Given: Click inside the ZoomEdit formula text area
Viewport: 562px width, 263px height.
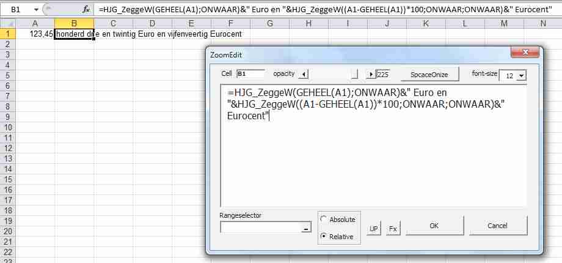Looking at the screenshot, I should pyautogui.click(x=373, y=146).
